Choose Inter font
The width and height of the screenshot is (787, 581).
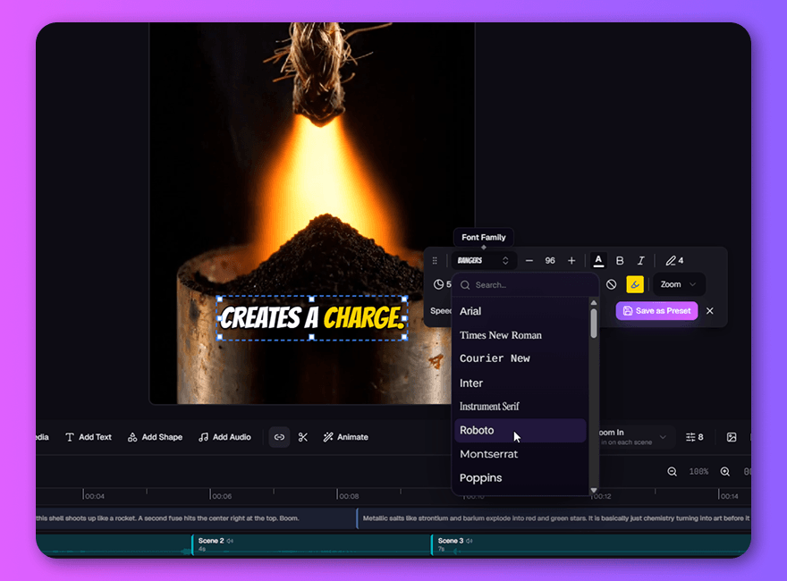520,383
